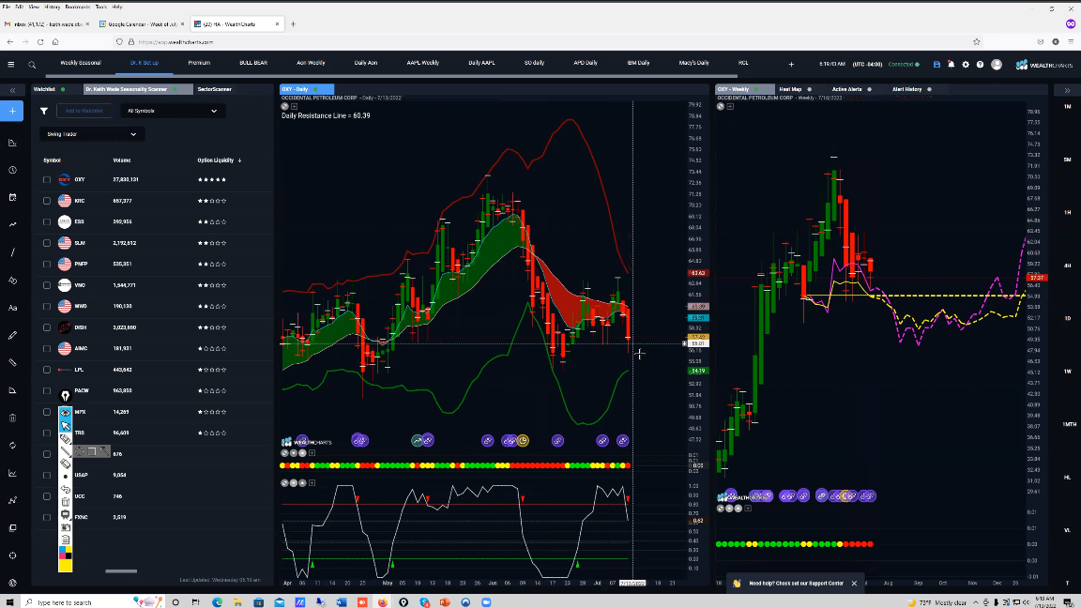Viewport: 1081px width, 608px height.
Task: Open the SectorScanner panel tab
Action: pos(214,90)
